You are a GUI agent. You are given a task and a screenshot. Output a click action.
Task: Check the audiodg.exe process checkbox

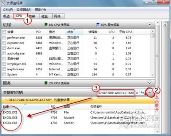coord(4,53)
